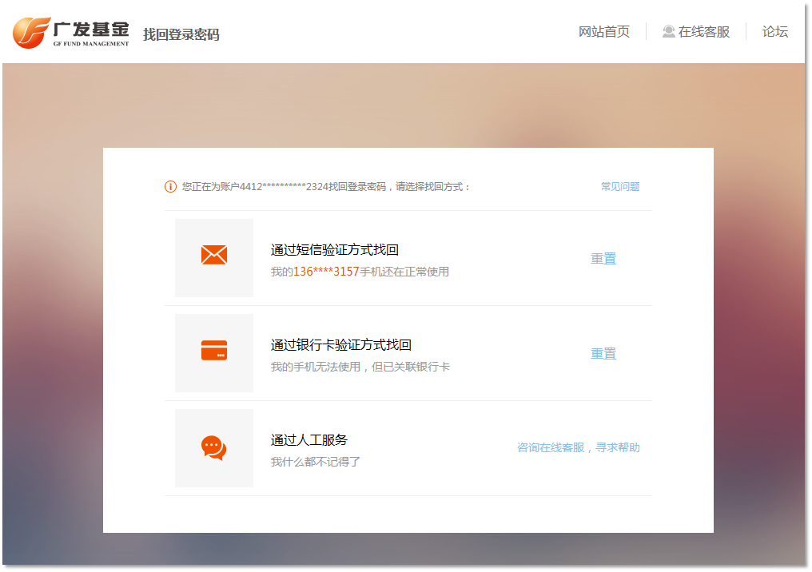Image resolution: width=812 pixels, height=572 pixels.
Task: Select 通过短信验证方式找回 option title
Action: click(x=334, y=250)
